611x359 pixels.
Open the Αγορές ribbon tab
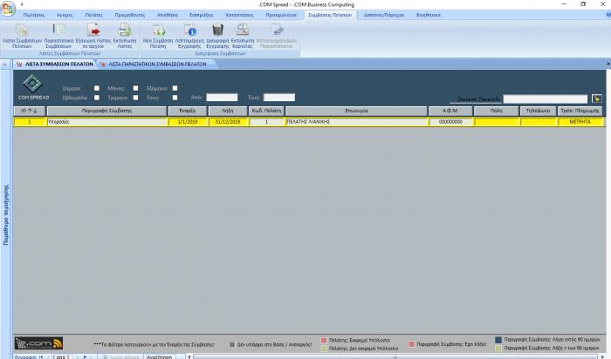(65, 15)
